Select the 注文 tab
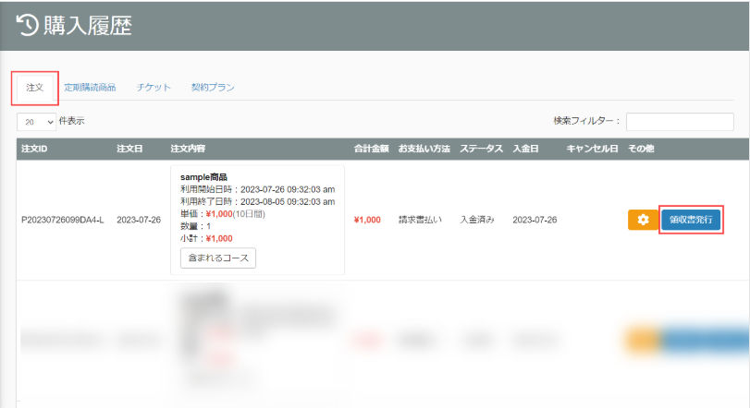Viewport: 750px width, 408px height. pyautogui.click(x=35, y=88)
